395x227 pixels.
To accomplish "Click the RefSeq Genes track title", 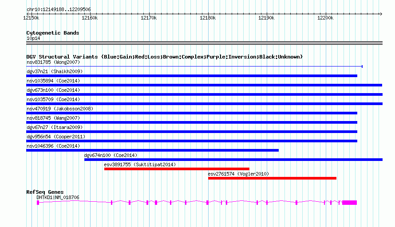I will pyautogui.click(x=45, y=192).
